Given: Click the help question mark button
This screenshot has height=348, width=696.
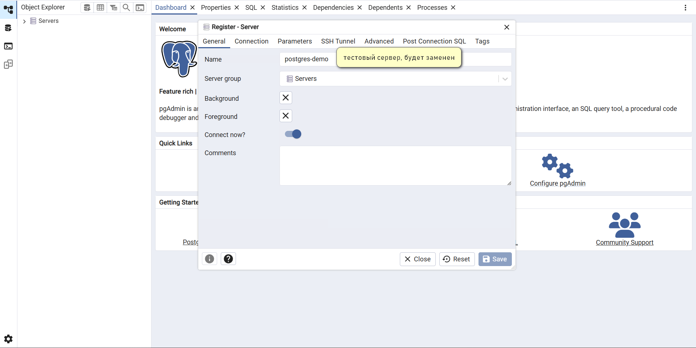Looking at the screenshot, I should pyautogui.click(x=228, y=259).
